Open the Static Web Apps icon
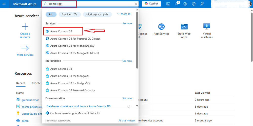Image resolution: width=253 pixels, height=126 pixels. pyautogui.click(x=184, y=27)
